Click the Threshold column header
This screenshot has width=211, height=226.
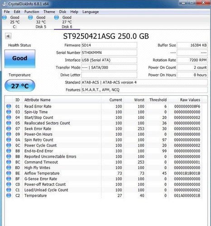(x=157, y=100)
